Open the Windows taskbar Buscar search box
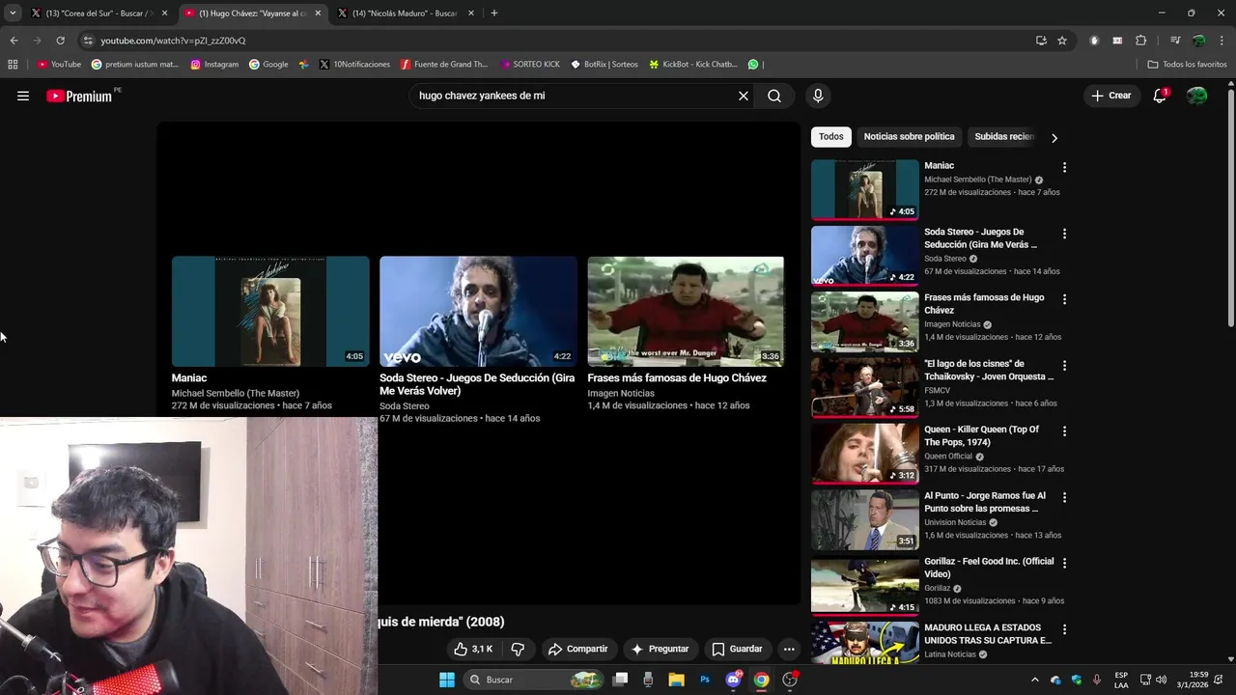Viewport: 1236px width, 695px height. coord(534,680)
